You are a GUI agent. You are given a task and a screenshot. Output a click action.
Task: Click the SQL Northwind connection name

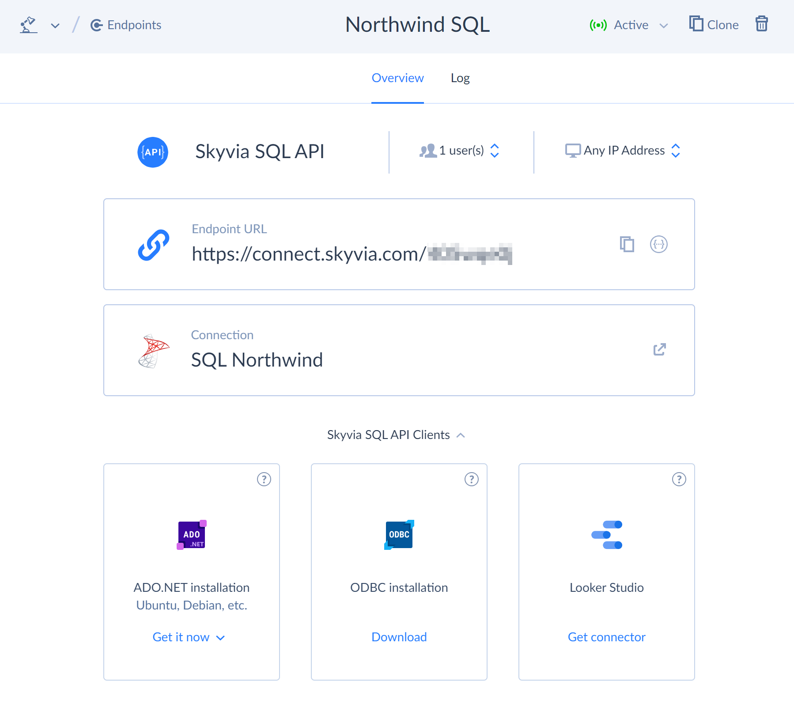(257, 360)
